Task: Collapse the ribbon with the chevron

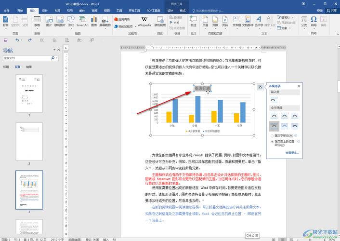Action: tap(338, 34)
